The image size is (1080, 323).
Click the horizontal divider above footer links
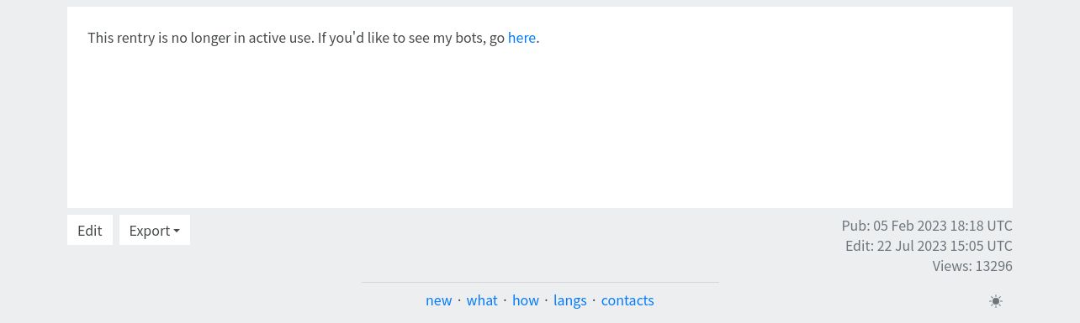point(540,282)
